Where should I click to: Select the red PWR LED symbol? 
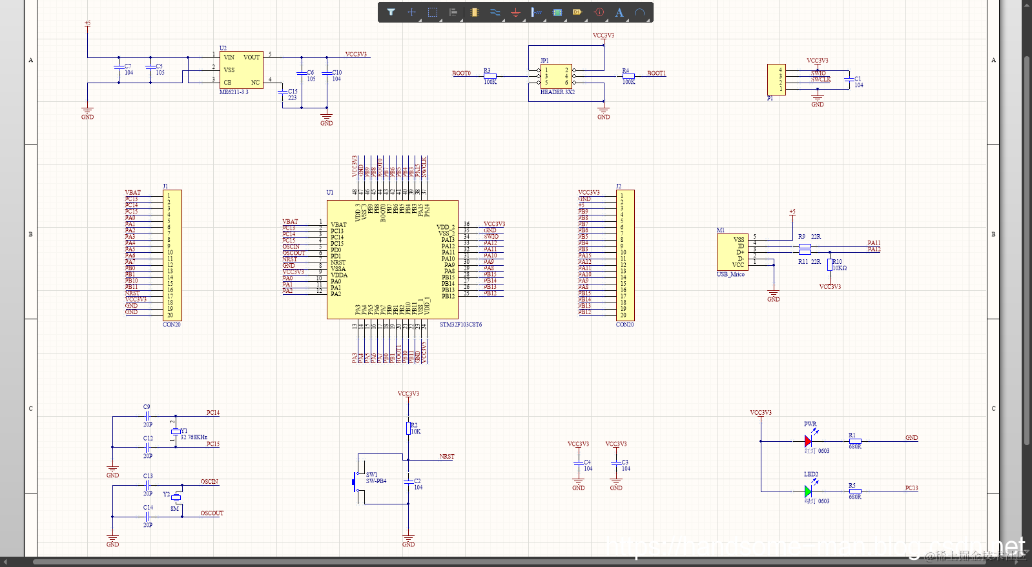point(809,441)
